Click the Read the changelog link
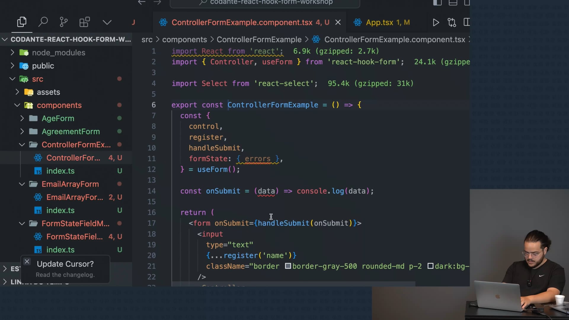The image size is (569, 320). point(65,275)
